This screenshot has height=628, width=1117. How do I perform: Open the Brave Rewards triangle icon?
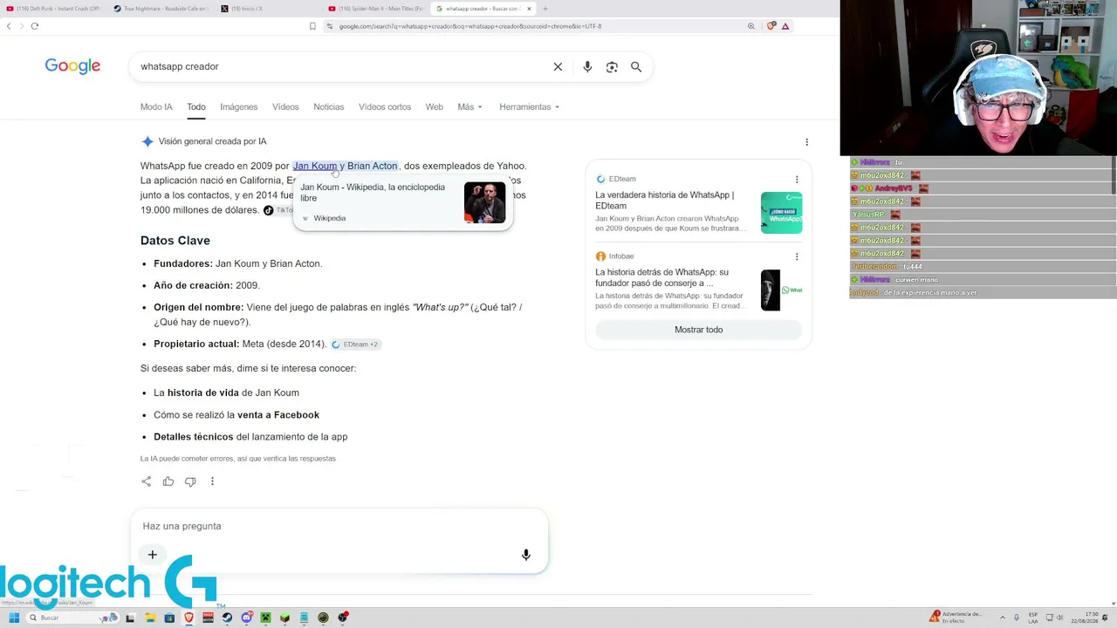(785, 26)
